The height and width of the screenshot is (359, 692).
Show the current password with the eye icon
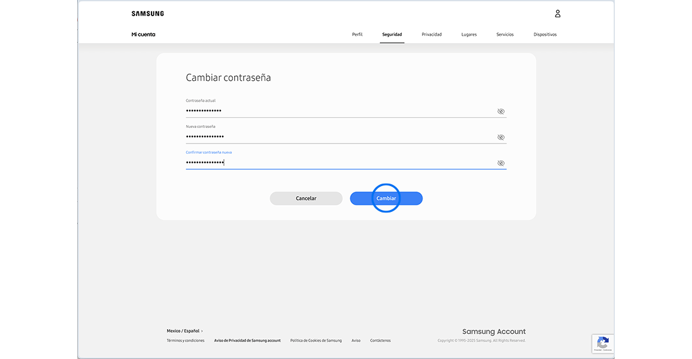coord(500,111)
